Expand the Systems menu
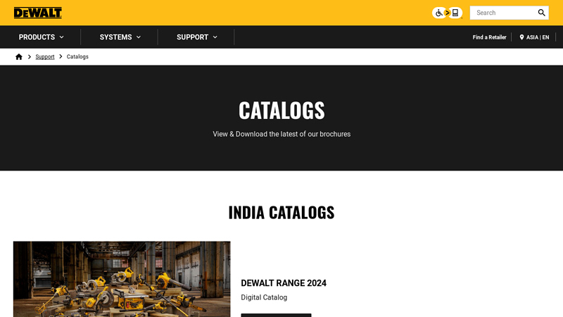563x317 pixels. pyautogui.click(x=120, y=37)
